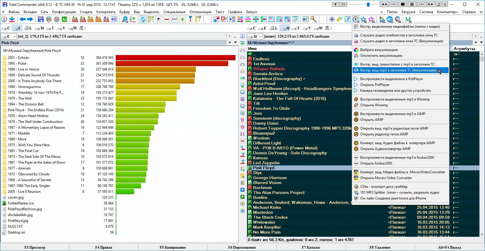Screen dimensions: 485x251
Task: Click the purple star toolbar icon
Action: pyautogui.click(x=371, y=20)
